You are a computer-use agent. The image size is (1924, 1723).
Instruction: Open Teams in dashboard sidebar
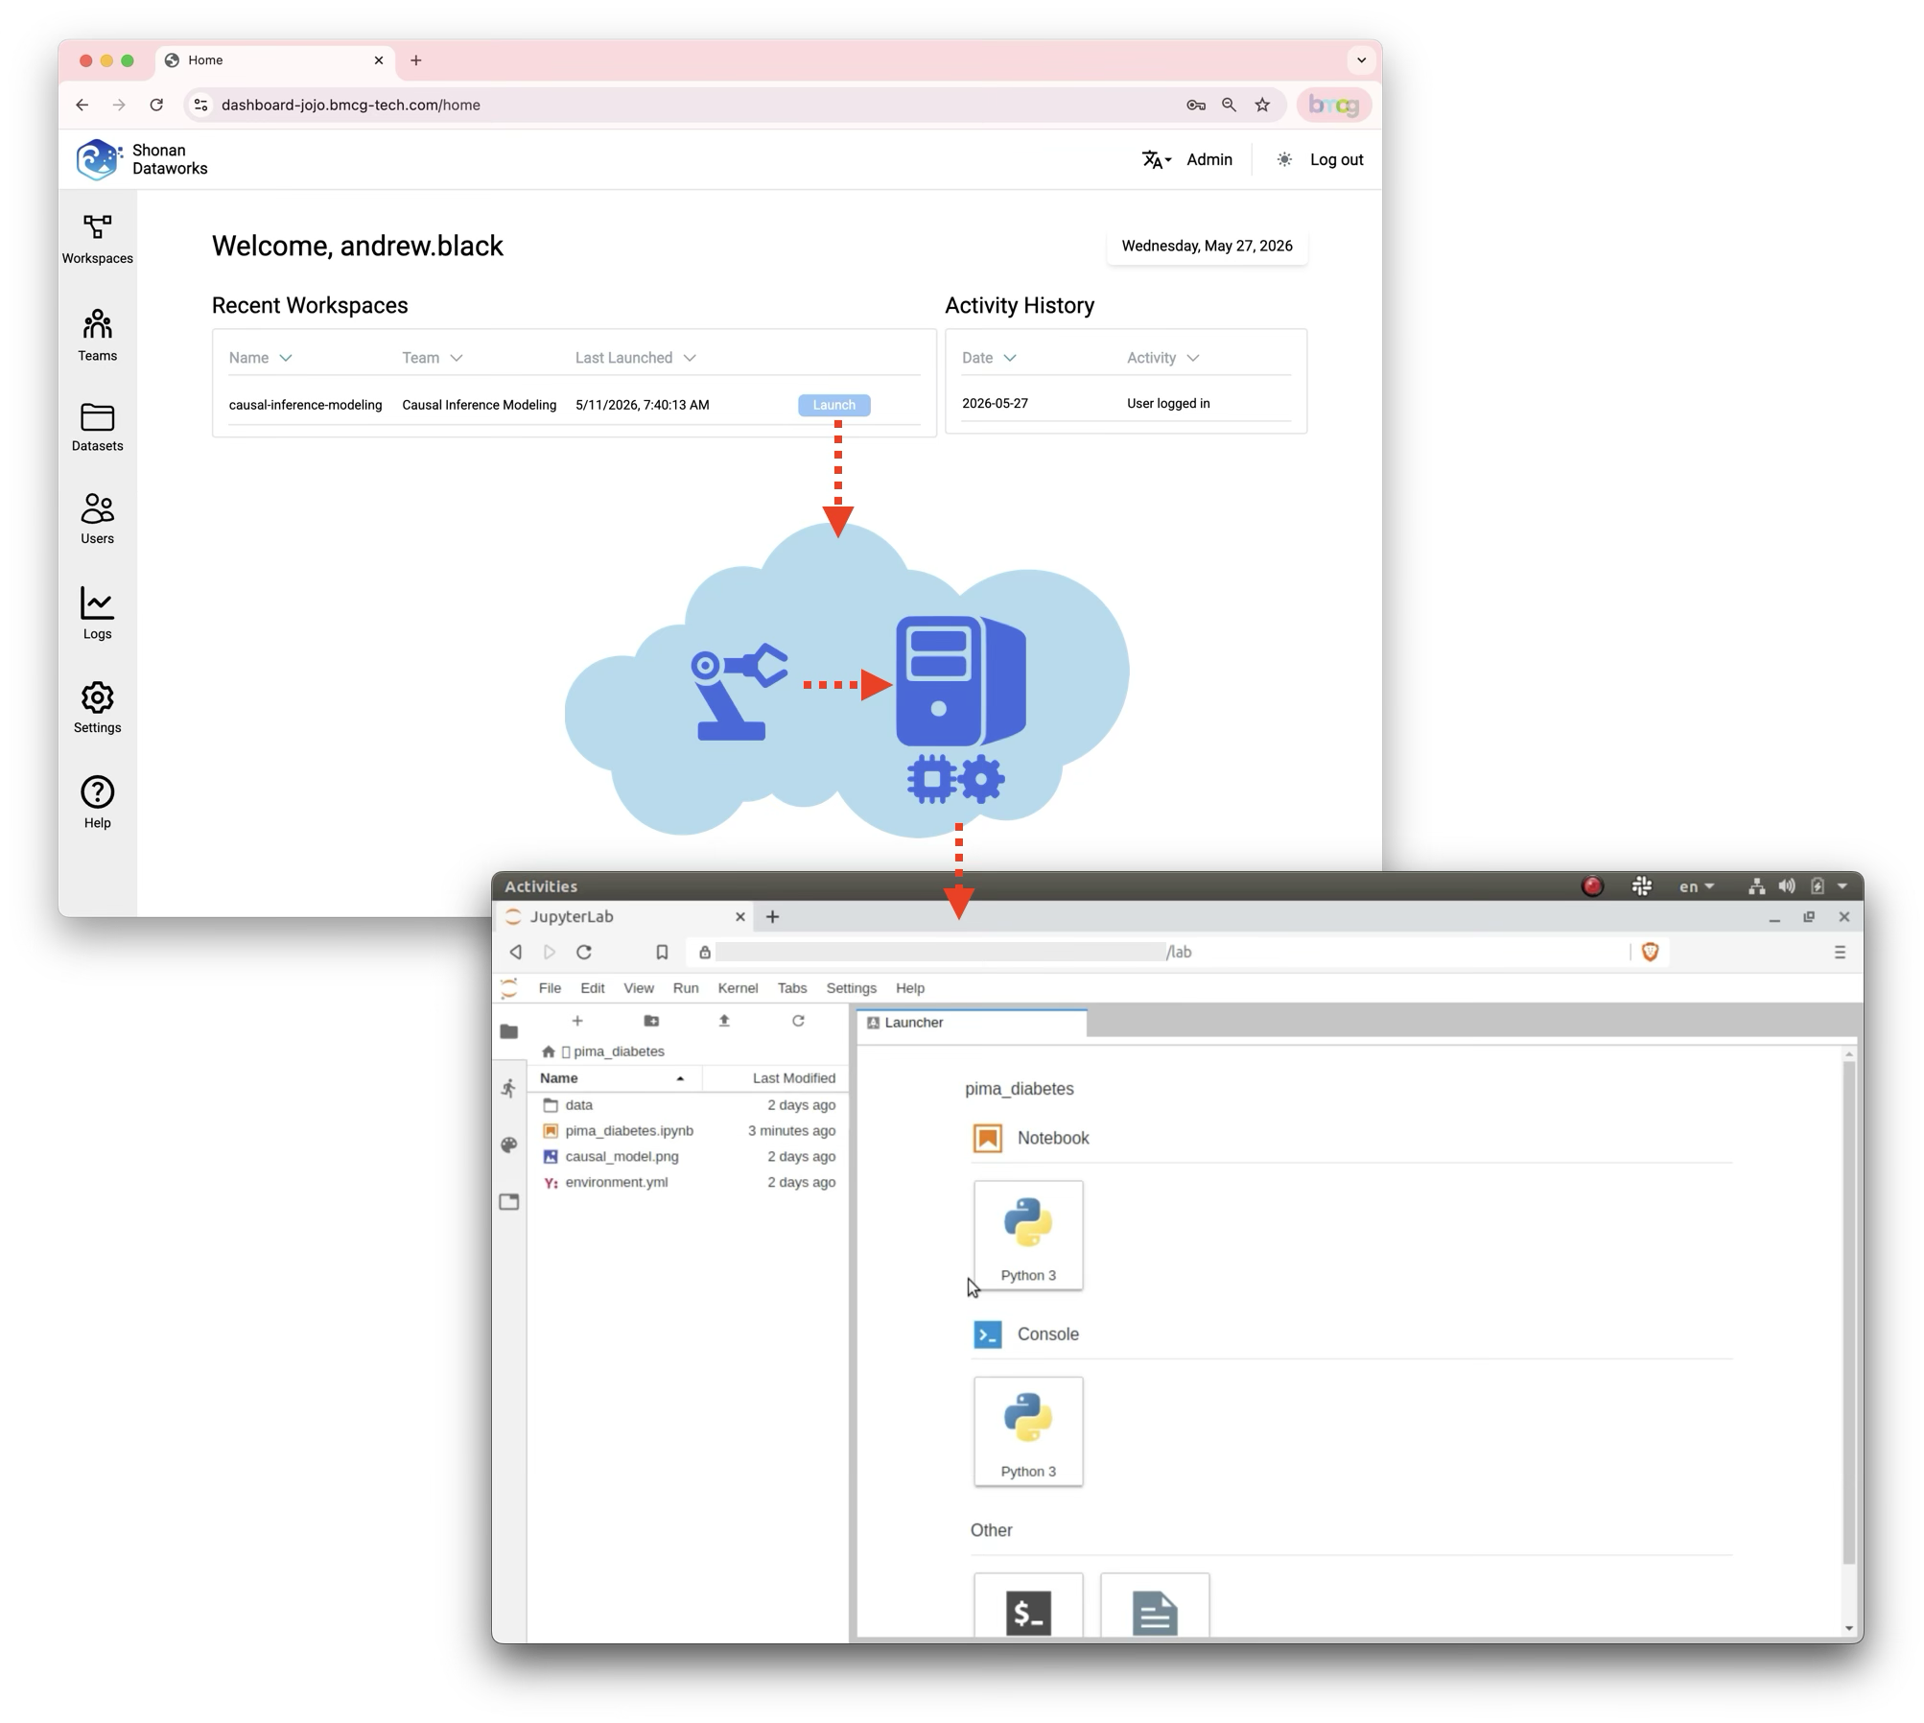pyautogui.click(x=97, y=334)
